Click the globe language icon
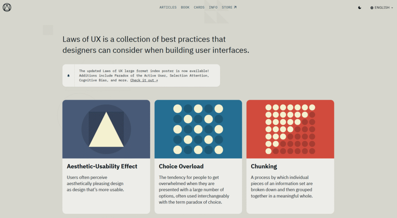Viewport: 397px width, 218px height. (x=372, y=8)
